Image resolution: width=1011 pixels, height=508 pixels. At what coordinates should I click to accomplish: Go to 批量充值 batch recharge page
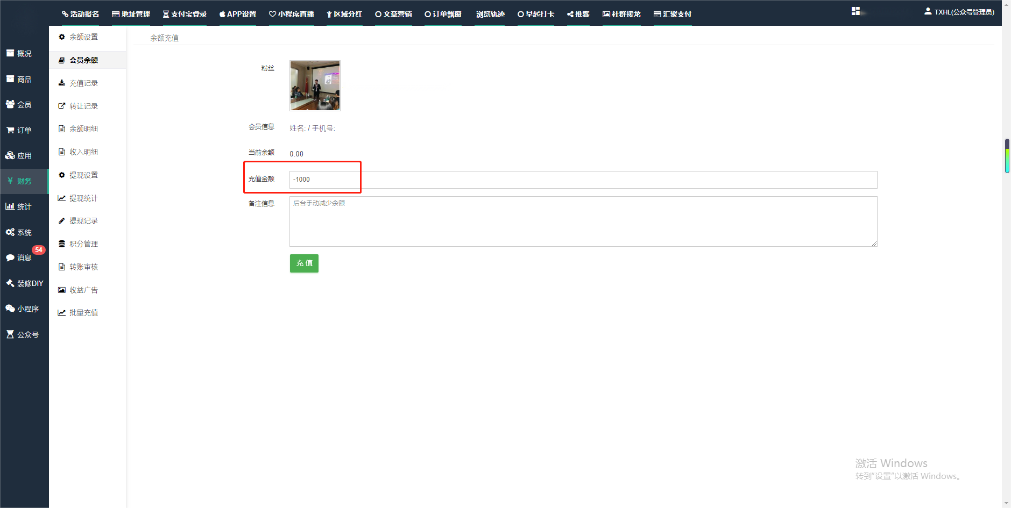tap(83, 313)
